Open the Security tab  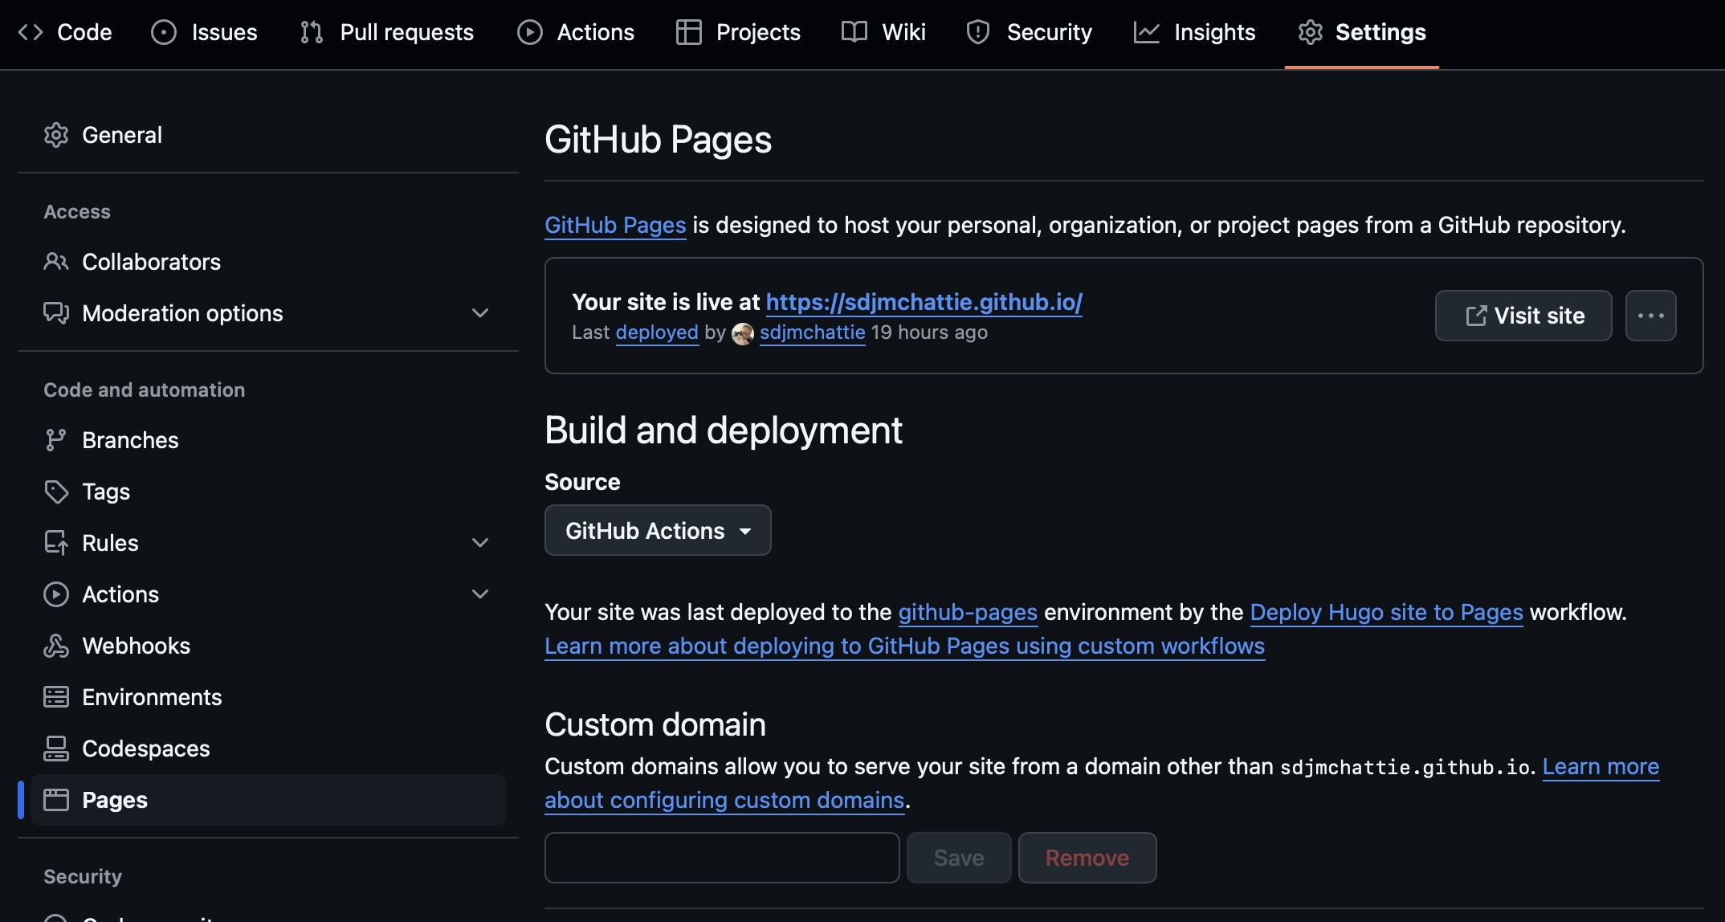(1030, 32)
